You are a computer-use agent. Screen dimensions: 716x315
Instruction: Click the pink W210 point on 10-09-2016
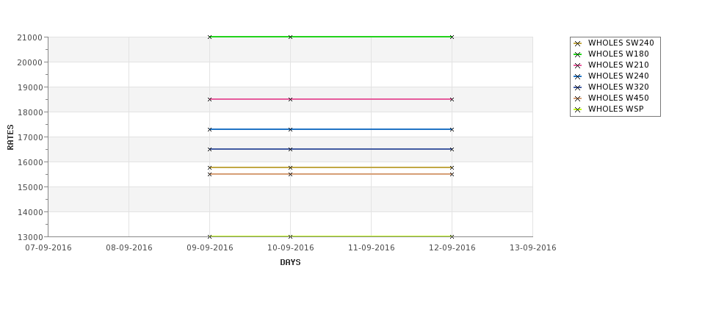click(290, 99)
